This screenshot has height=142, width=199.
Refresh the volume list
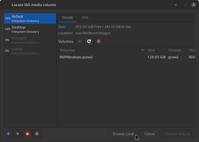click(89, 41)
